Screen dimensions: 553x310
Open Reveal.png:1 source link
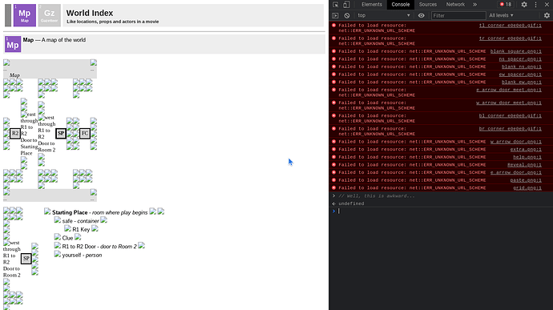coord(524,165)
